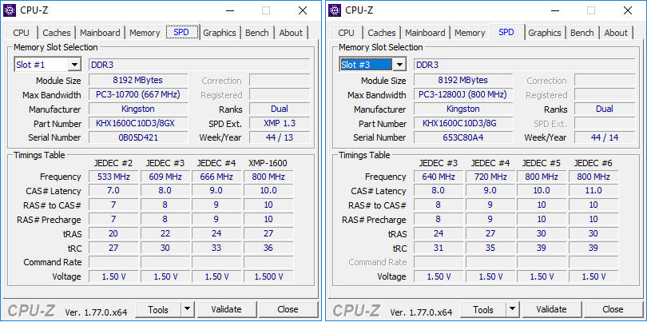Go to Bench tab in the right window
Viewport: 647px width, 322px height.
tap(582, 33)
